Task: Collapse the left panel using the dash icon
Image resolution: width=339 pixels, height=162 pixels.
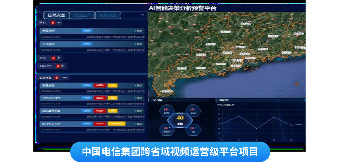Action: [142, 15]
